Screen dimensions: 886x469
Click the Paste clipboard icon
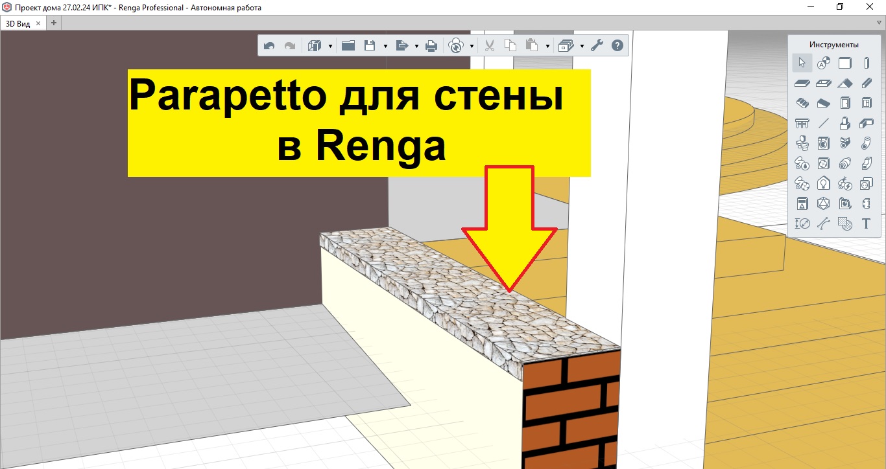coord(532,46)
